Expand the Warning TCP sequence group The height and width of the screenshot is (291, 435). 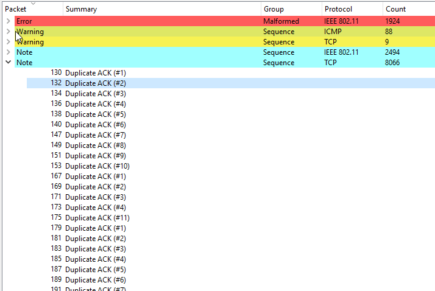(x=8, y=42)
